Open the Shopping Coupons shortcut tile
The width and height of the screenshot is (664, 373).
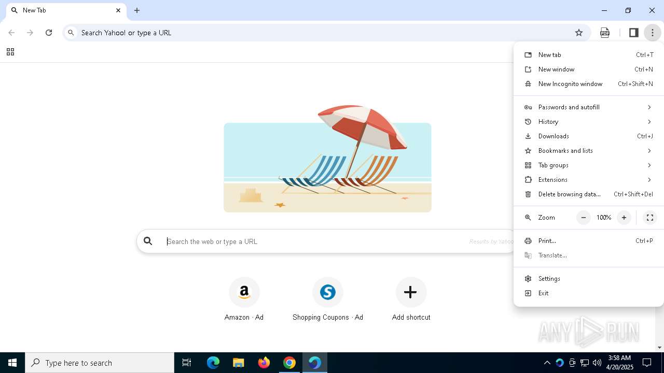(328, 299)
